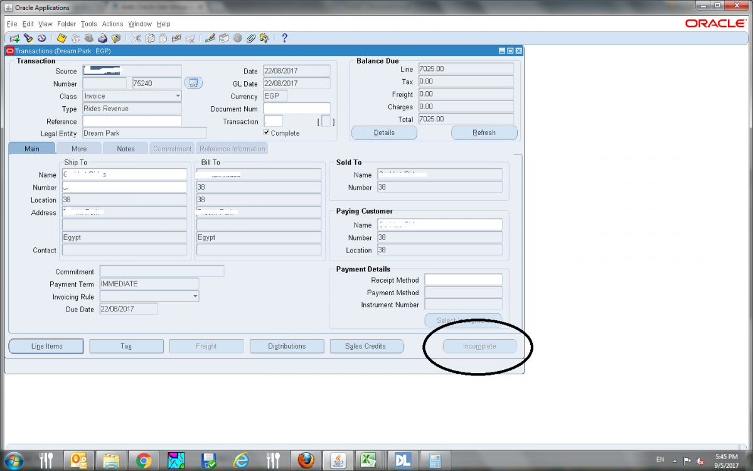This screenshot has width=753, height=471.
Task: Click the Save floppy disk icon
Action: click(x=62, y=38)
